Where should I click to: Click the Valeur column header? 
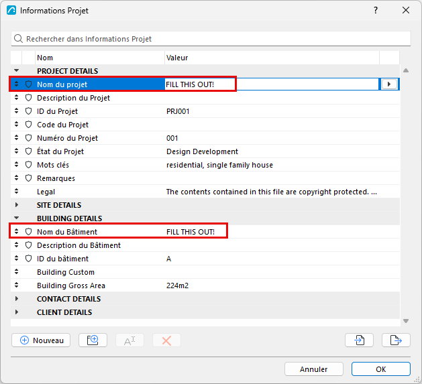(x=272, y=58)
